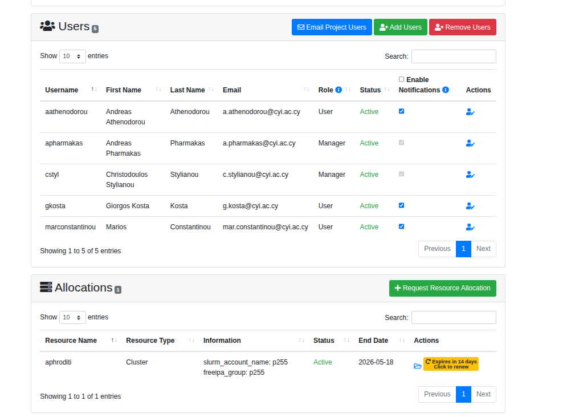Click slurm_account_name: p255 text
The width and height of the screenshot is (571, 417).
click(246, 362)
